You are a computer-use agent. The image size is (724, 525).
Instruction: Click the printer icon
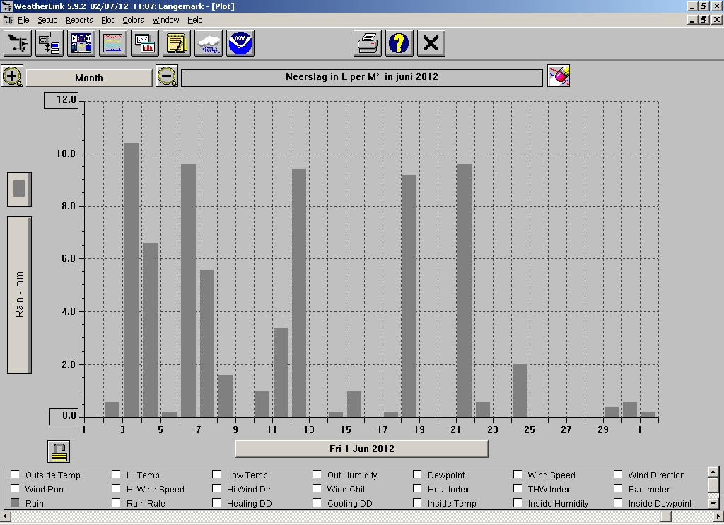[368, 43]
